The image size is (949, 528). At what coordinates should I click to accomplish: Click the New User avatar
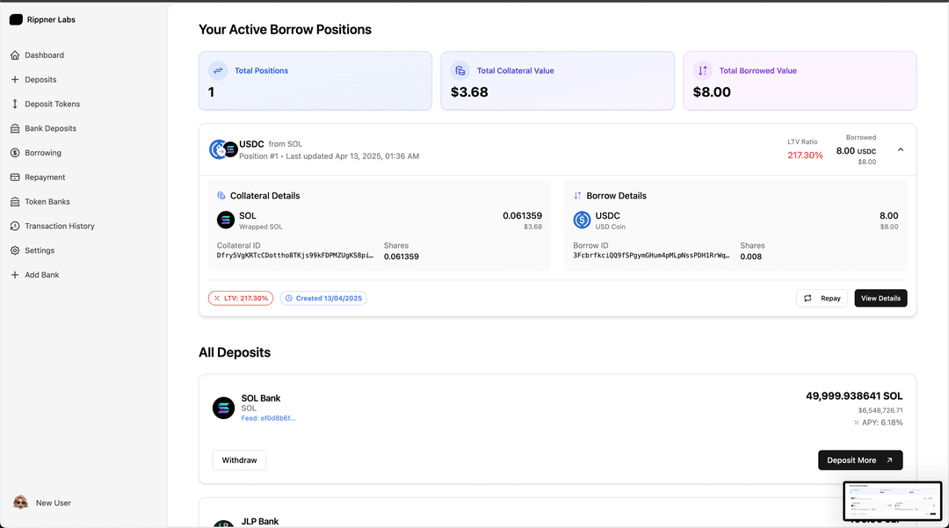click(x=20, y=503)
